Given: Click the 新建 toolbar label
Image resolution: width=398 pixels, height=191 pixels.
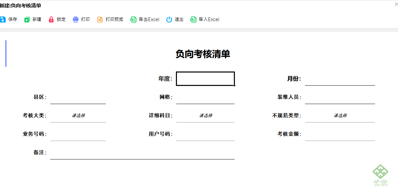Looking at the screenshot, I should pyautogui.click(x=37, y=19).
